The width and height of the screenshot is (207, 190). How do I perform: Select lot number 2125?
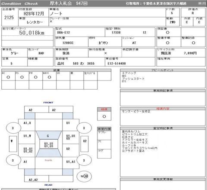9,18
